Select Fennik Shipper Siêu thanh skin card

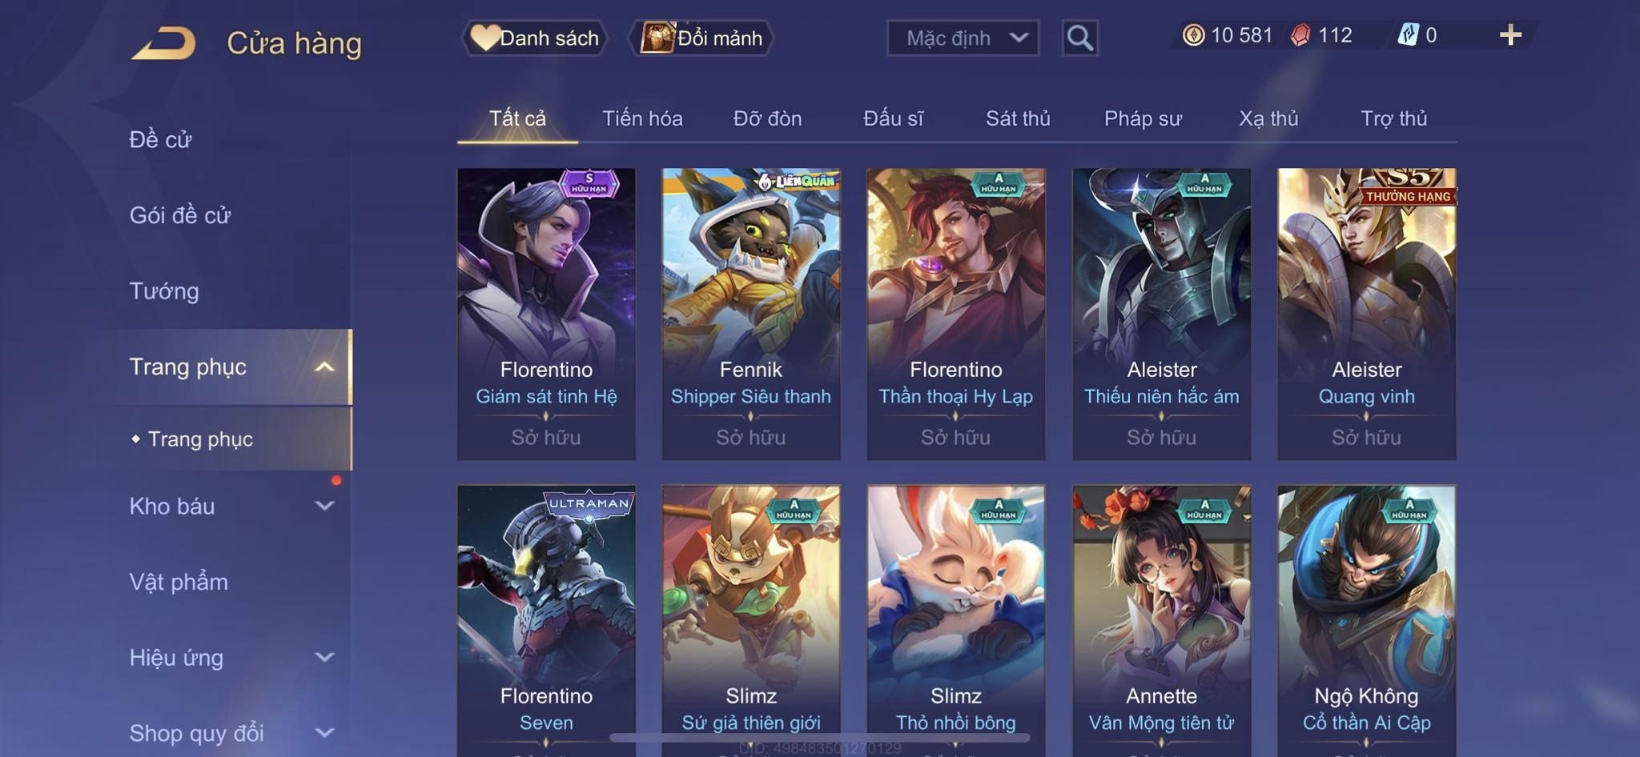(751, 314)
